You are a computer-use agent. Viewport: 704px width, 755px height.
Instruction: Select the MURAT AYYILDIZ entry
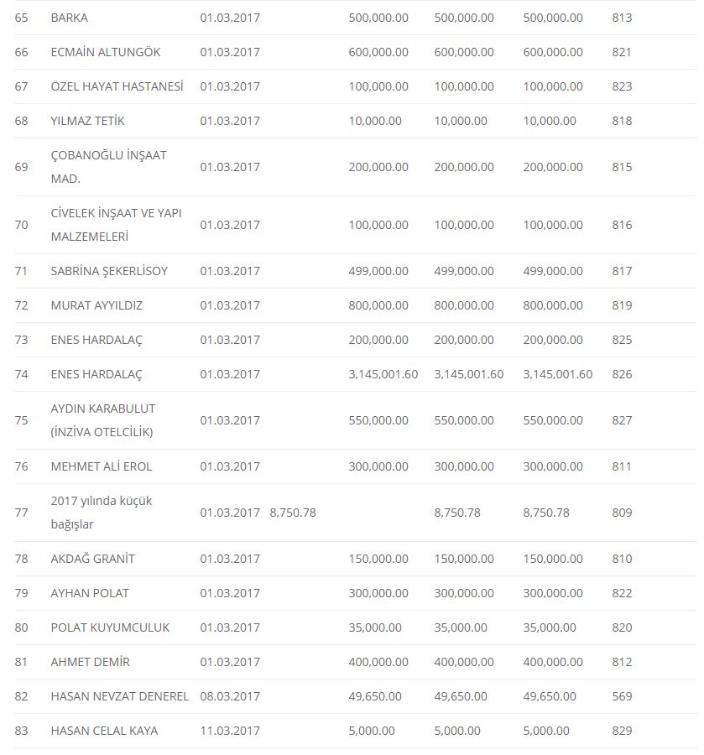[96, 305]
